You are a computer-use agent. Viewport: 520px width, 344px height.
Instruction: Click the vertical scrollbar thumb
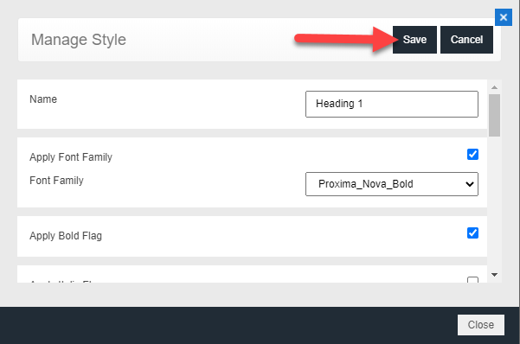click(x=494, y=115)
